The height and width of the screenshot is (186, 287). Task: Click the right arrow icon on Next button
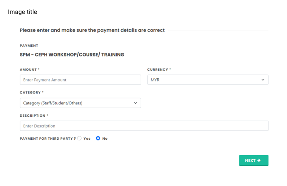pos(259,160)
